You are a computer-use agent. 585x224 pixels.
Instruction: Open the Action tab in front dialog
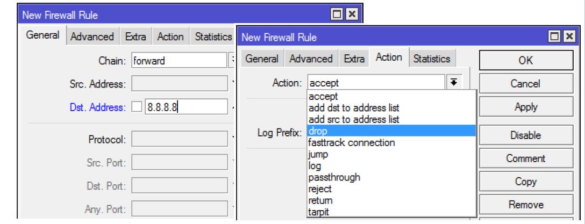point(390,57)
